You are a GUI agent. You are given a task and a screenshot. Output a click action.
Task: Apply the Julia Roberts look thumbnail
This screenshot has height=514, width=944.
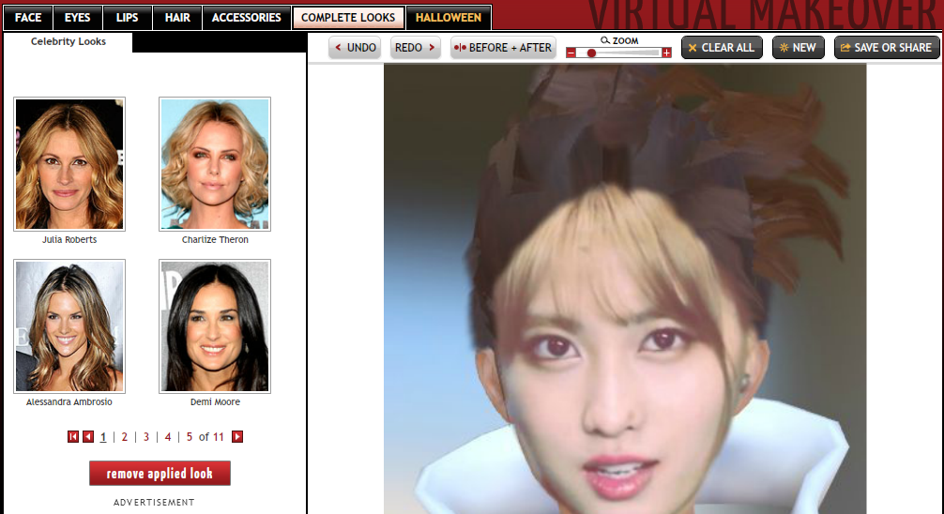click(69, 164)
